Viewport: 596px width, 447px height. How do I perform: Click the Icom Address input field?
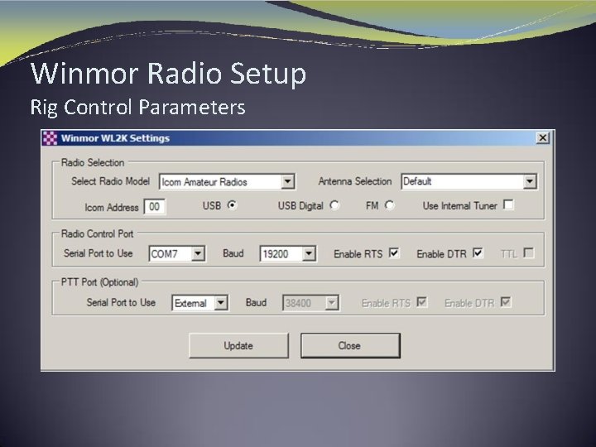[x=154, y=207]
